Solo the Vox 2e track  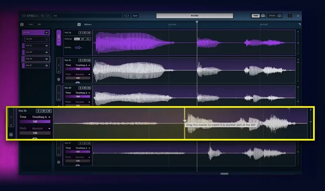(x=38, y=111)
